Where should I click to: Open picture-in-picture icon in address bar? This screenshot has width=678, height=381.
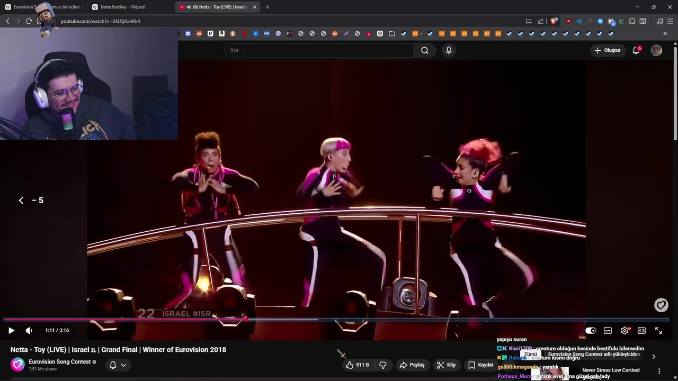point(529,21)
